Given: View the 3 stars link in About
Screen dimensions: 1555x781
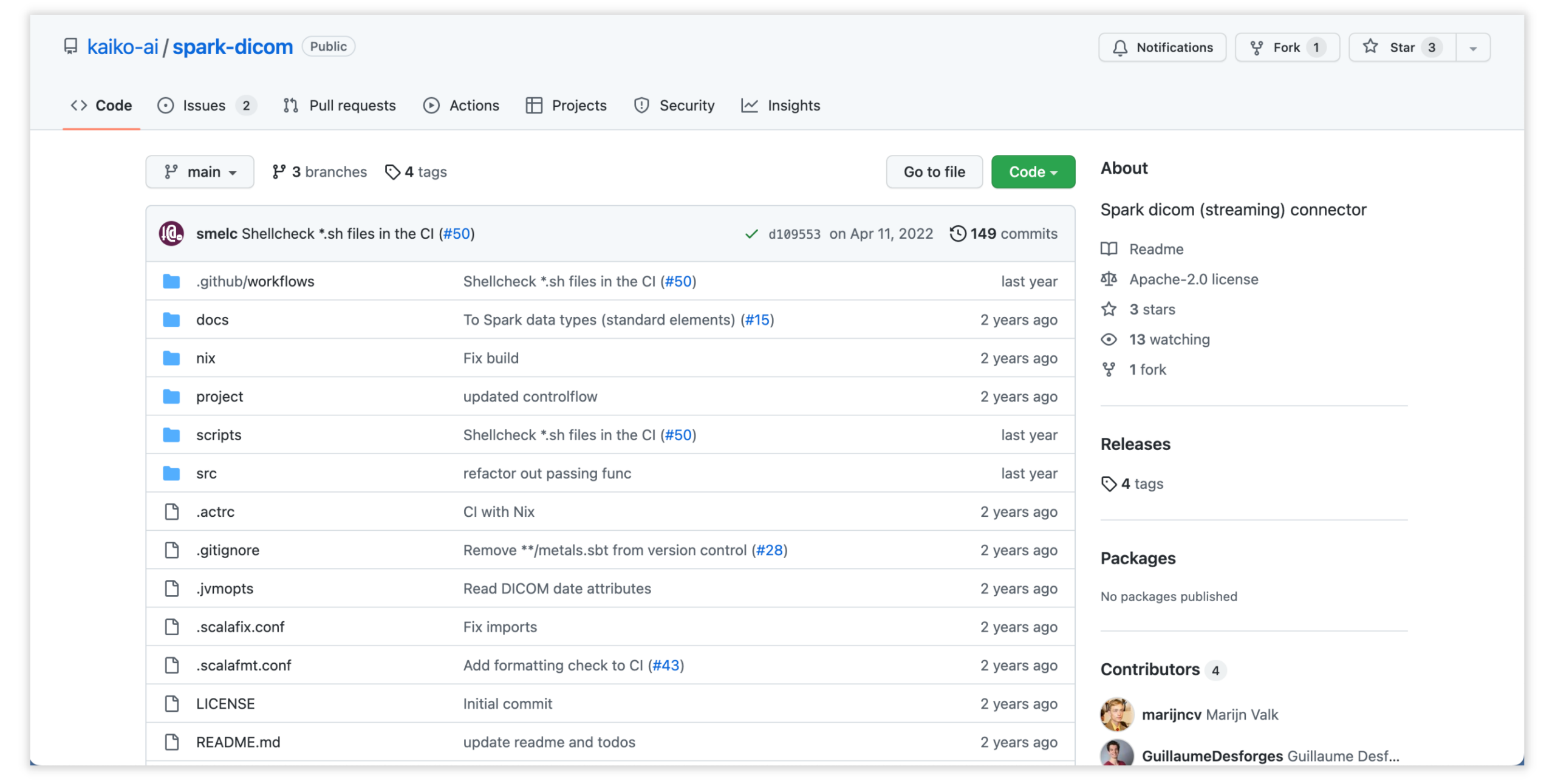Looking at the screenshot, I should tap(1138, 309).
